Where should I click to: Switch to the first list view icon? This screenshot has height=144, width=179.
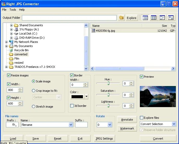point(145,18)
